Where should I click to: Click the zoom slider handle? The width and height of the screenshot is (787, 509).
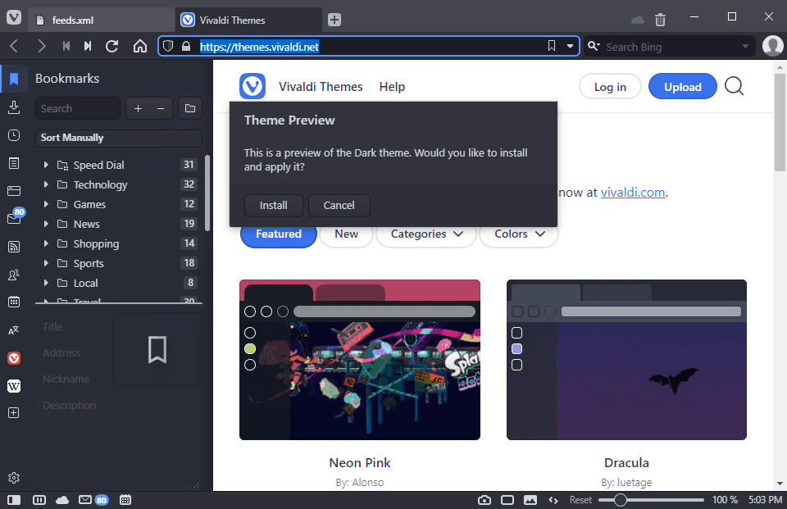(x=620, y=500)
